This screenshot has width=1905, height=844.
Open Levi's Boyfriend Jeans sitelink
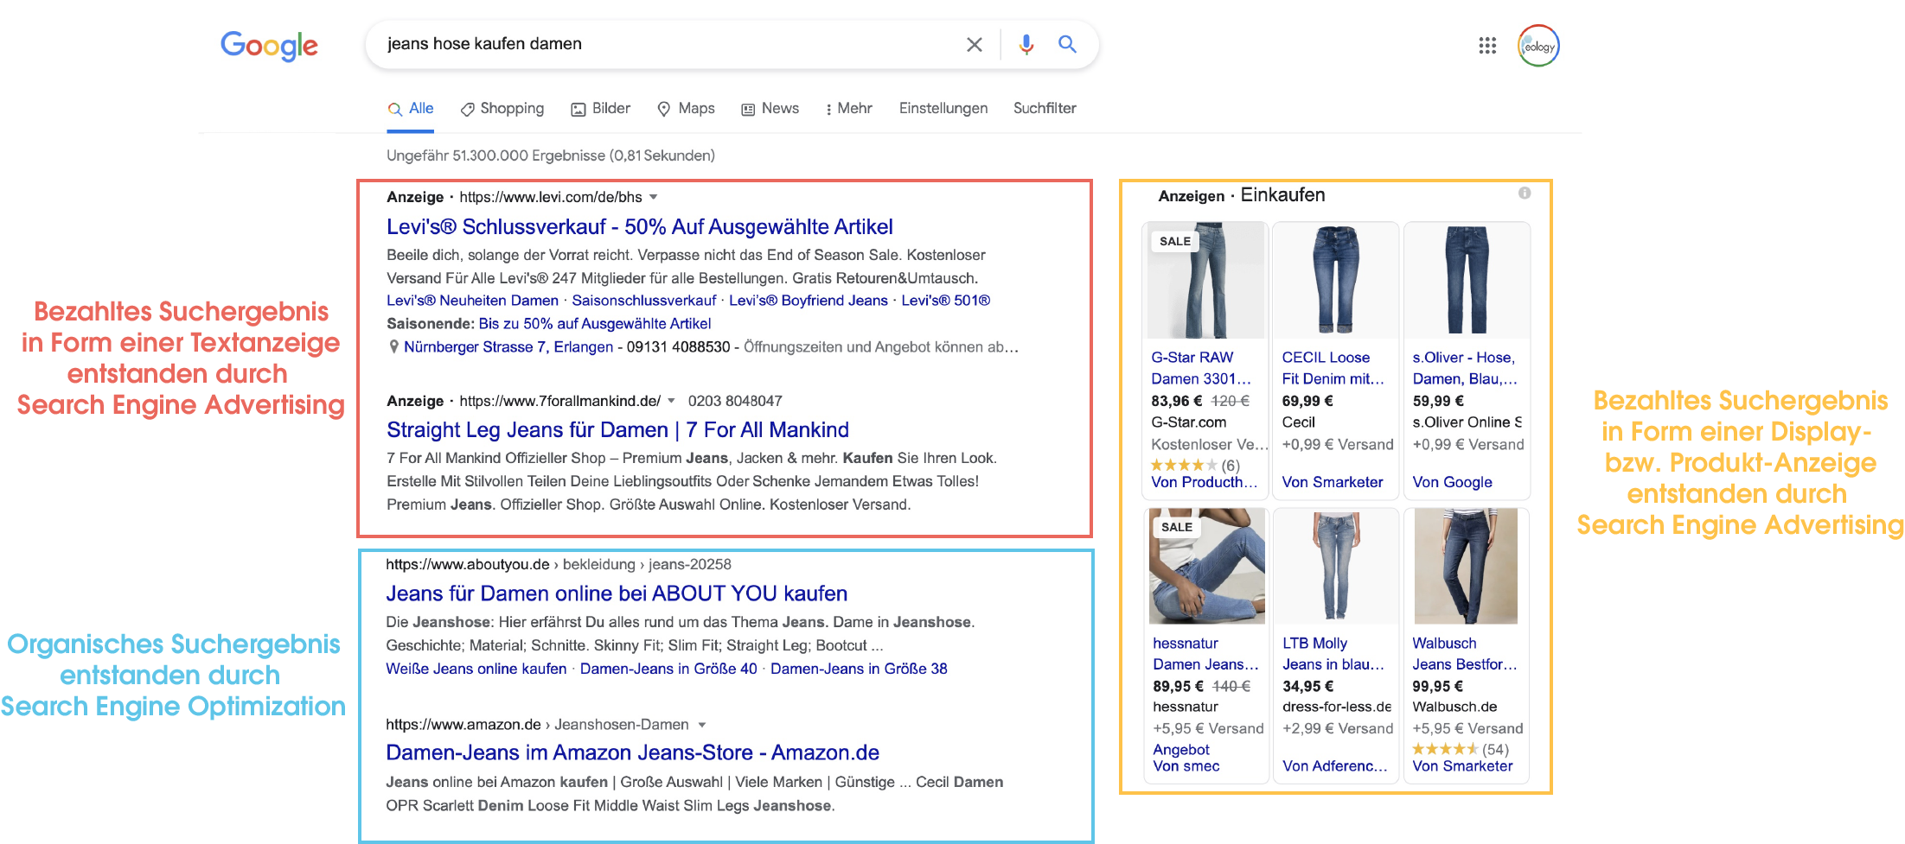[809, 301]
